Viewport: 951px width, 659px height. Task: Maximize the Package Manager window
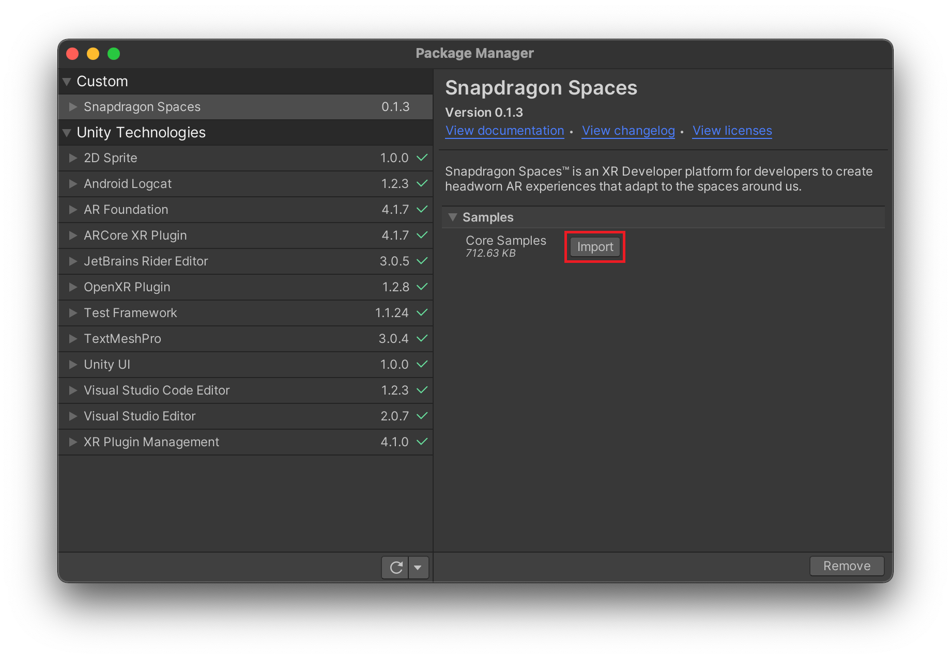114,54
